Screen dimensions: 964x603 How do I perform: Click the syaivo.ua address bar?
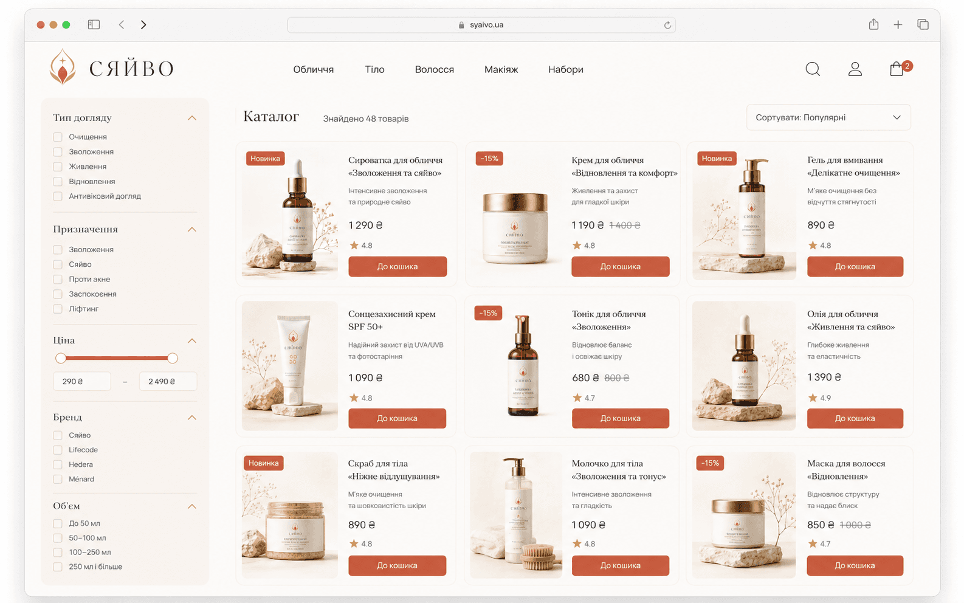pos(481,25)
